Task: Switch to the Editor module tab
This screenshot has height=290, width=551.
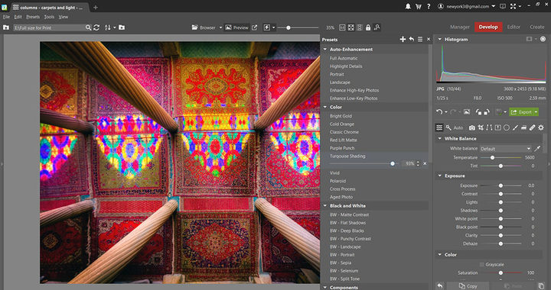Action: coord(514,27)
